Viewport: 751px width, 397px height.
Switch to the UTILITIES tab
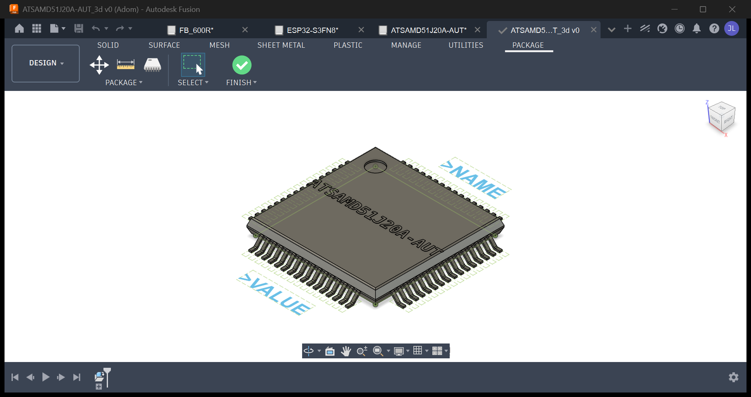click(466, 45)
